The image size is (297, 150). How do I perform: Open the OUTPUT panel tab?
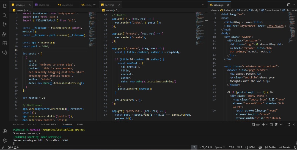point(32,124)
